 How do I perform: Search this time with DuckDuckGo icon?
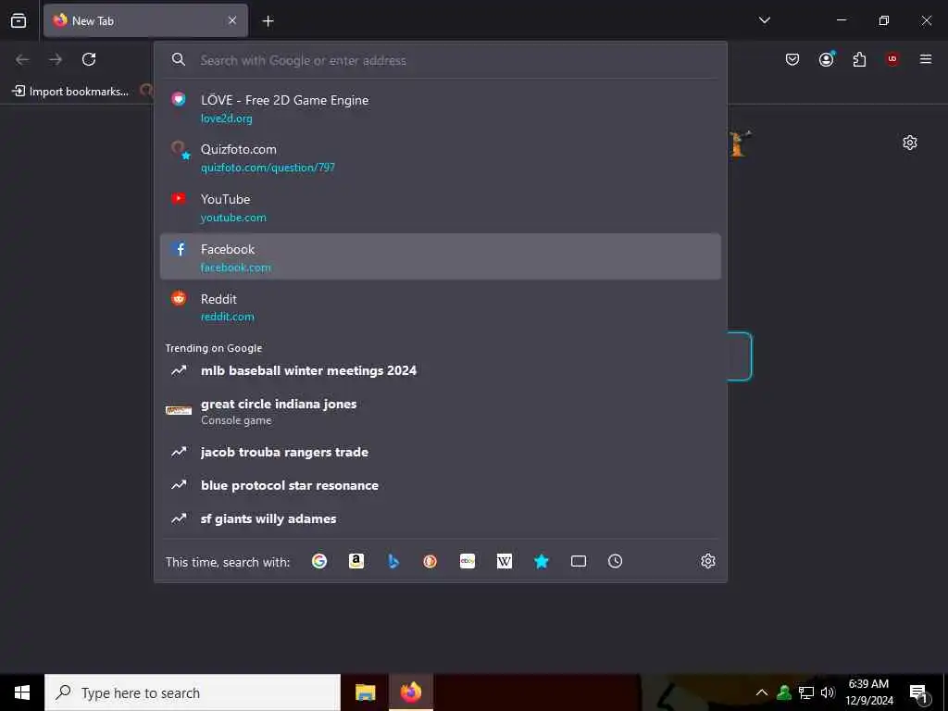pyautogui.click(x=430, y=561)
